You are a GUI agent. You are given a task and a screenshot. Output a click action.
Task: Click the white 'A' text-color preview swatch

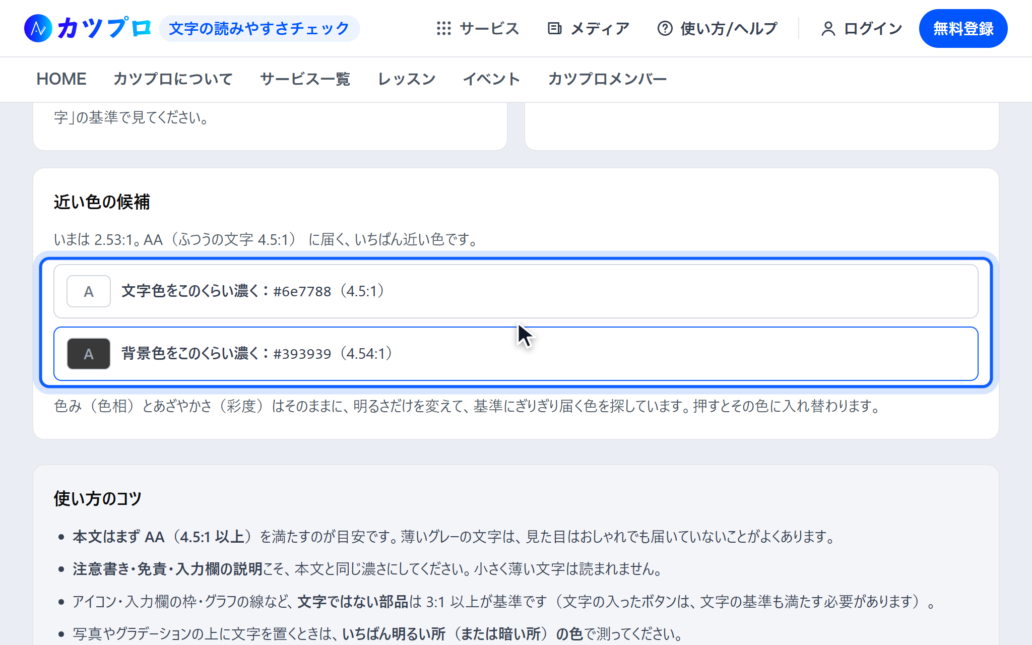point(89,291)
